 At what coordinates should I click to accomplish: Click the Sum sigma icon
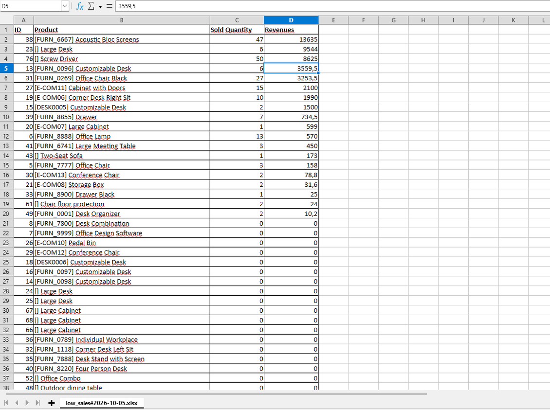tap(91, 6)
